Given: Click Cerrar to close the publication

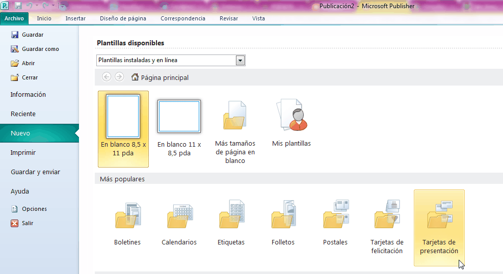Looking at the screenshot, I should click(24, 77).
